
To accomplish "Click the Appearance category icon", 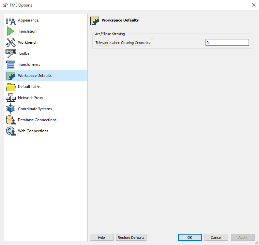I will click(x=11, y=20).
